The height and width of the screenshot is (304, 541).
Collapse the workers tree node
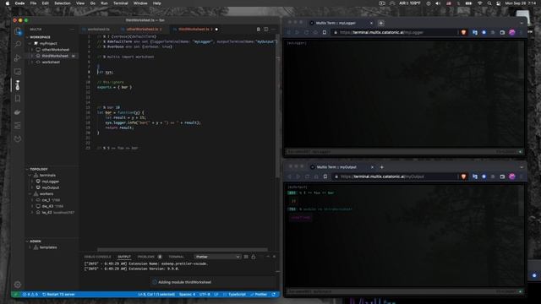[30, 193]
